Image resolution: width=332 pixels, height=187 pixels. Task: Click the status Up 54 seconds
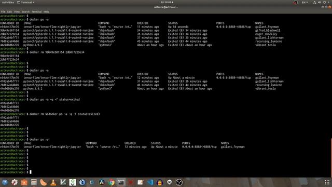pyautogui.click(x=178, y=26)
